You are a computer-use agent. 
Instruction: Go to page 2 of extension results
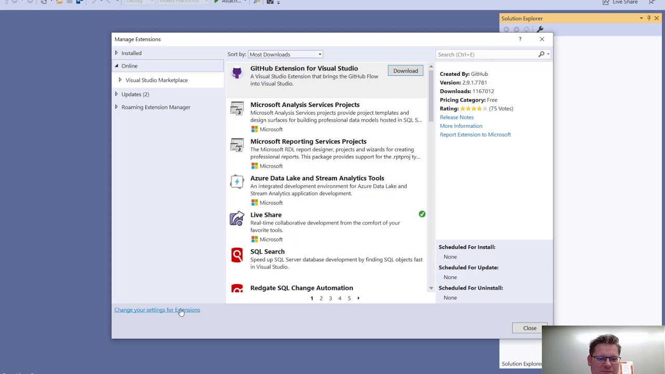tap(321, 298)
